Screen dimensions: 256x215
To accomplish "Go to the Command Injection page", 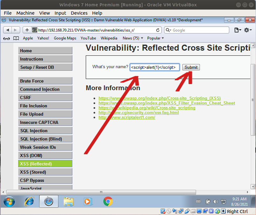I will (45, 89).
